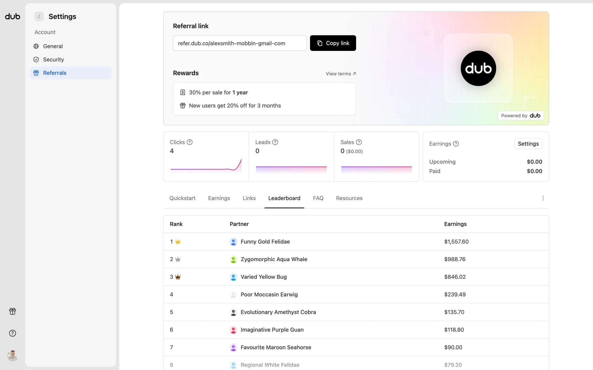The height and width of the screenshot is (370, 593).
Task: Click the back chevron beside Settings
Action: [x=39, y=16]
